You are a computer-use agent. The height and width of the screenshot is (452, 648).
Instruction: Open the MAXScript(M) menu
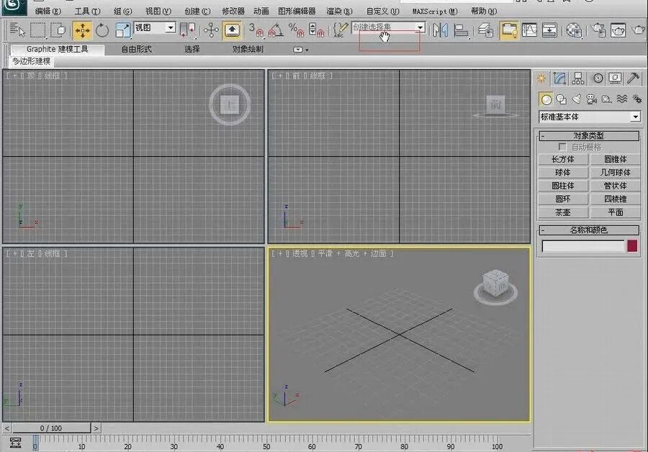435,11
